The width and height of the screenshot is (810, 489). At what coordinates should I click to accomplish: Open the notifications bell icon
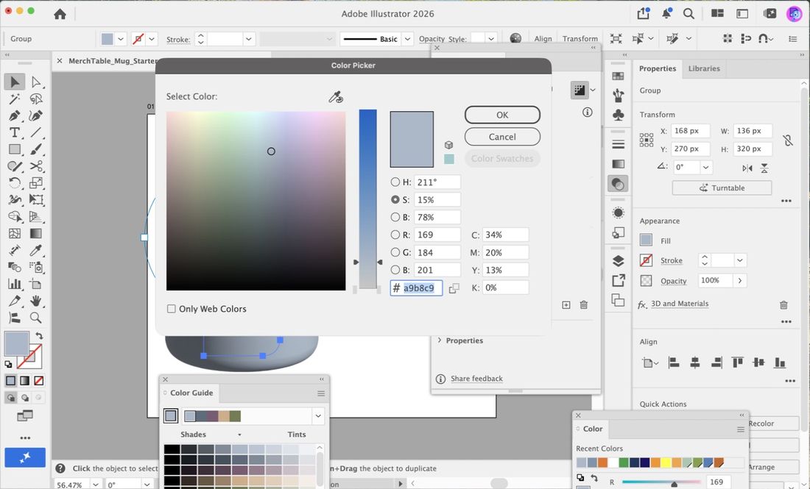pyautogui.click(x=666, y=14)
